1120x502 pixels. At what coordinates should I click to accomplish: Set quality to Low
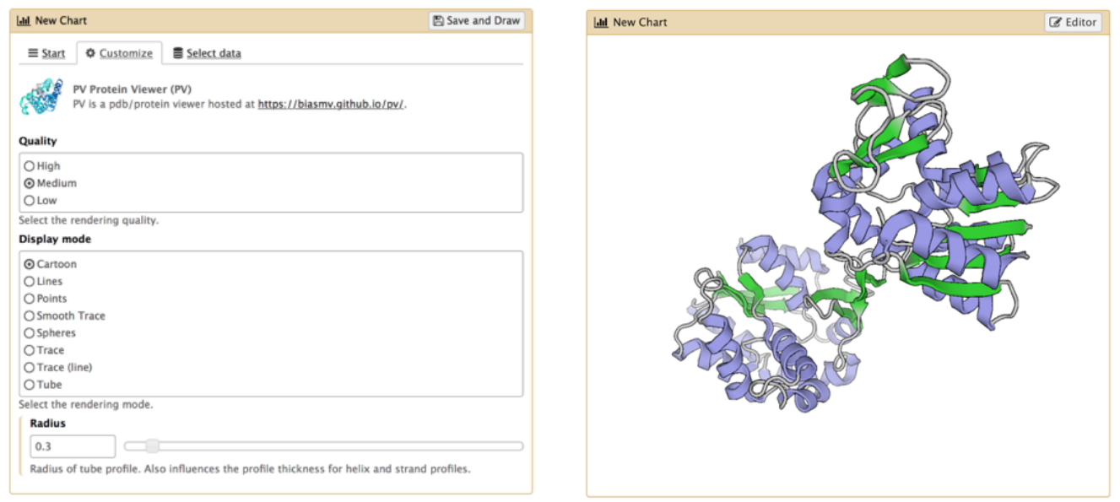tap(30, 201)
